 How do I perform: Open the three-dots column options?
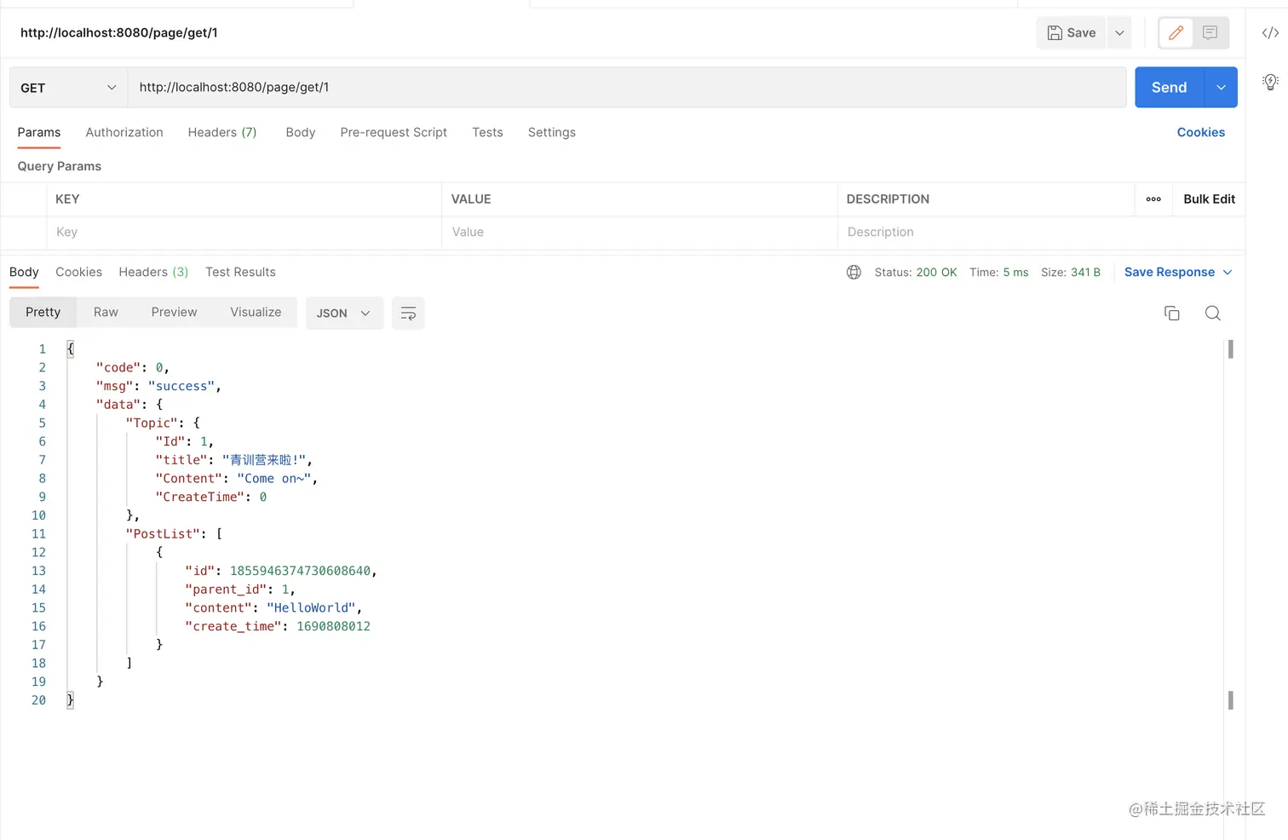(1153, 199)
